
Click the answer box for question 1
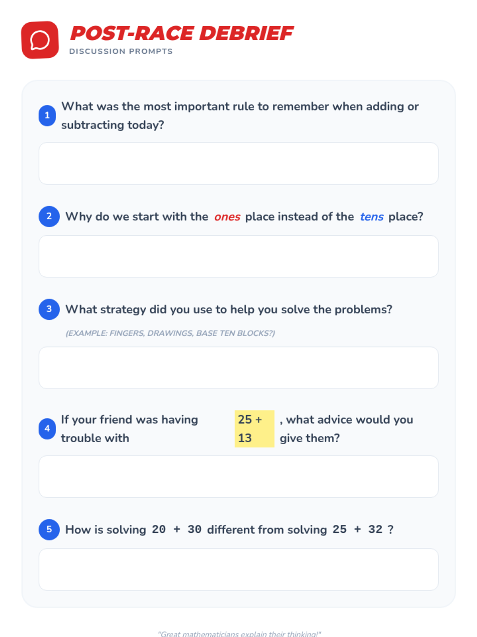point(238,163)
